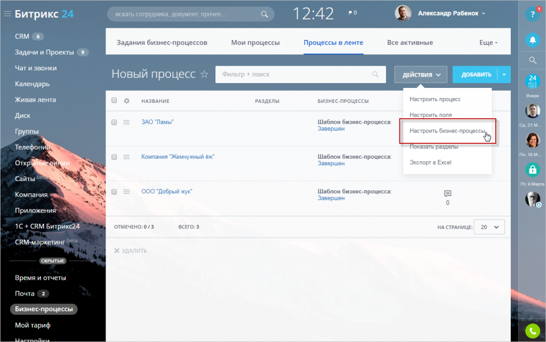Image resolution: width=546 pixels, height=342 pixels.
Task: Click the flag counter icon near clock
Action: click(352, 13)
